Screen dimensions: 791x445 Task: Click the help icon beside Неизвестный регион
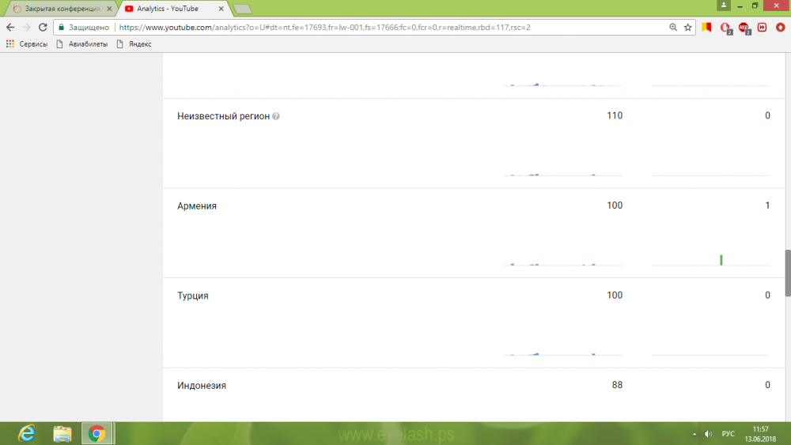[x=276, y=116]
